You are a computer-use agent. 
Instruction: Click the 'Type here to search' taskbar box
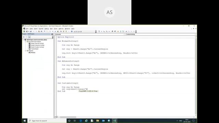point(47,121)
